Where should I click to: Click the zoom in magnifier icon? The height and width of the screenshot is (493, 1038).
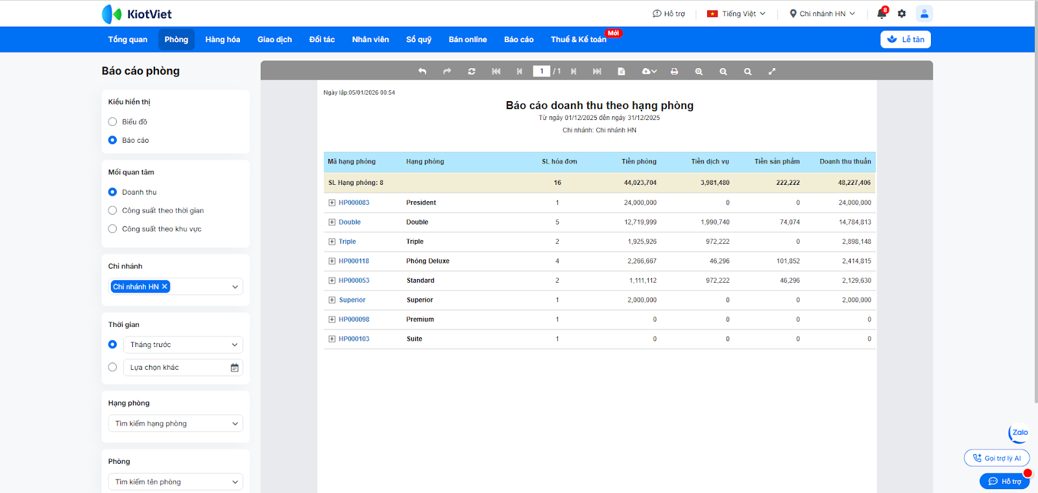(x=699, y=71)
